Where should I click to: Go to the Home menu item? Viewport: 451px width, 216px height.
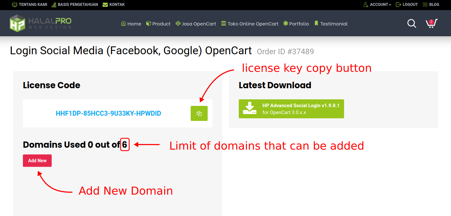pyautogui.click(x=131, y=24)
